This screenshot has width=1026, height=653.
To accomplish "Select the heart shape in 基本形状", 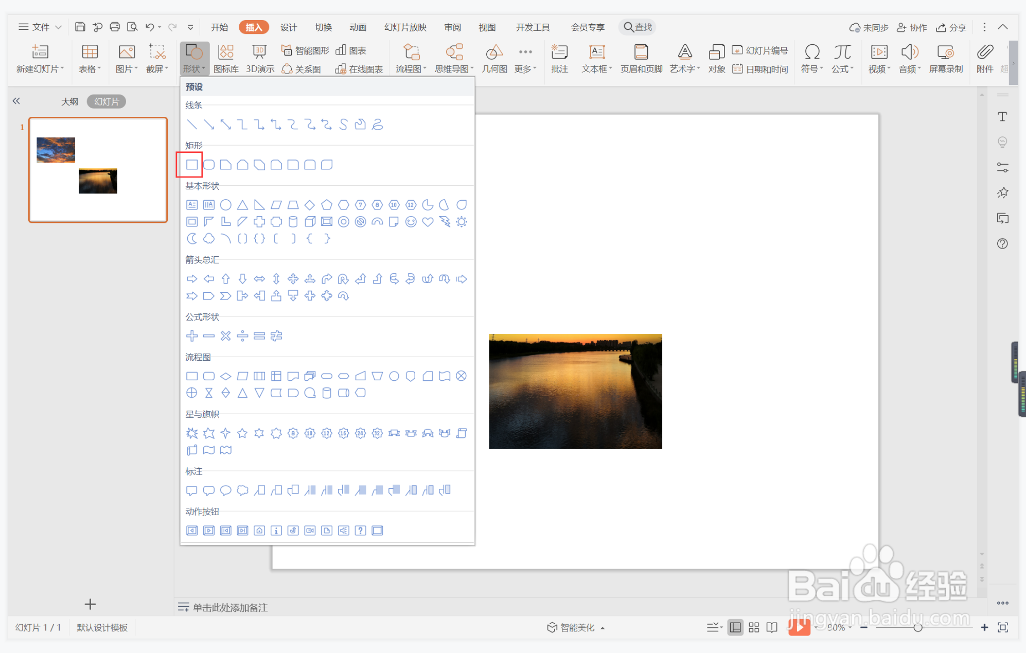I will point(428,222).
